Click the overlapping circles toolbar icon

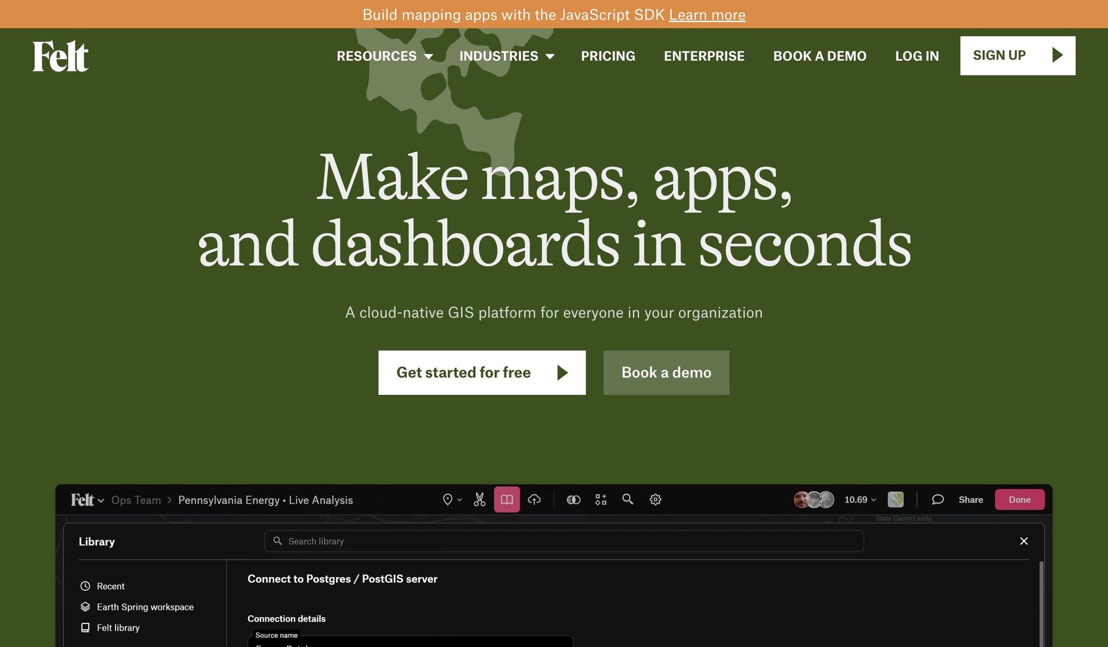574,500
